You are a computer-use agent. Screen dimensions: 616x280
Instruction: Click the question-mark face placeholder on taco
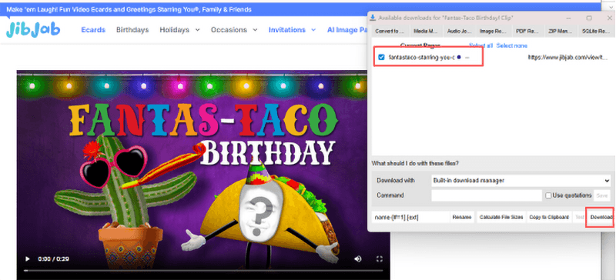(260, 212)
